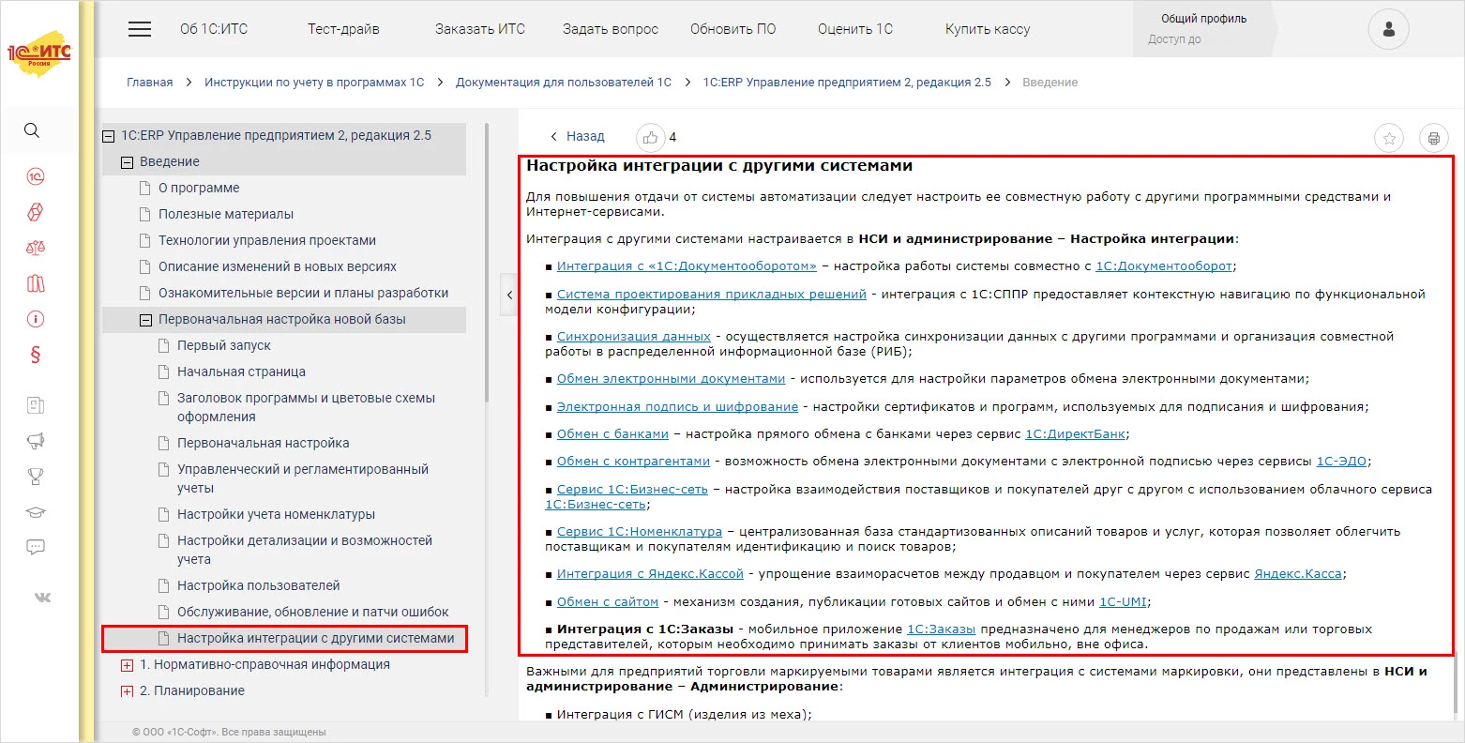
Task: Follow the 1C-UMI link
Action: pyautogui.click(x=1123, y=602)
